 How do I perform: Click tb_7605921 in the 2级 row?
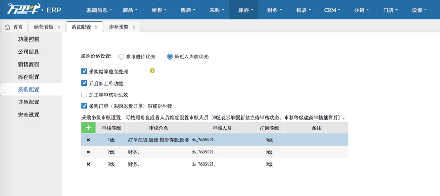point(204,152)
